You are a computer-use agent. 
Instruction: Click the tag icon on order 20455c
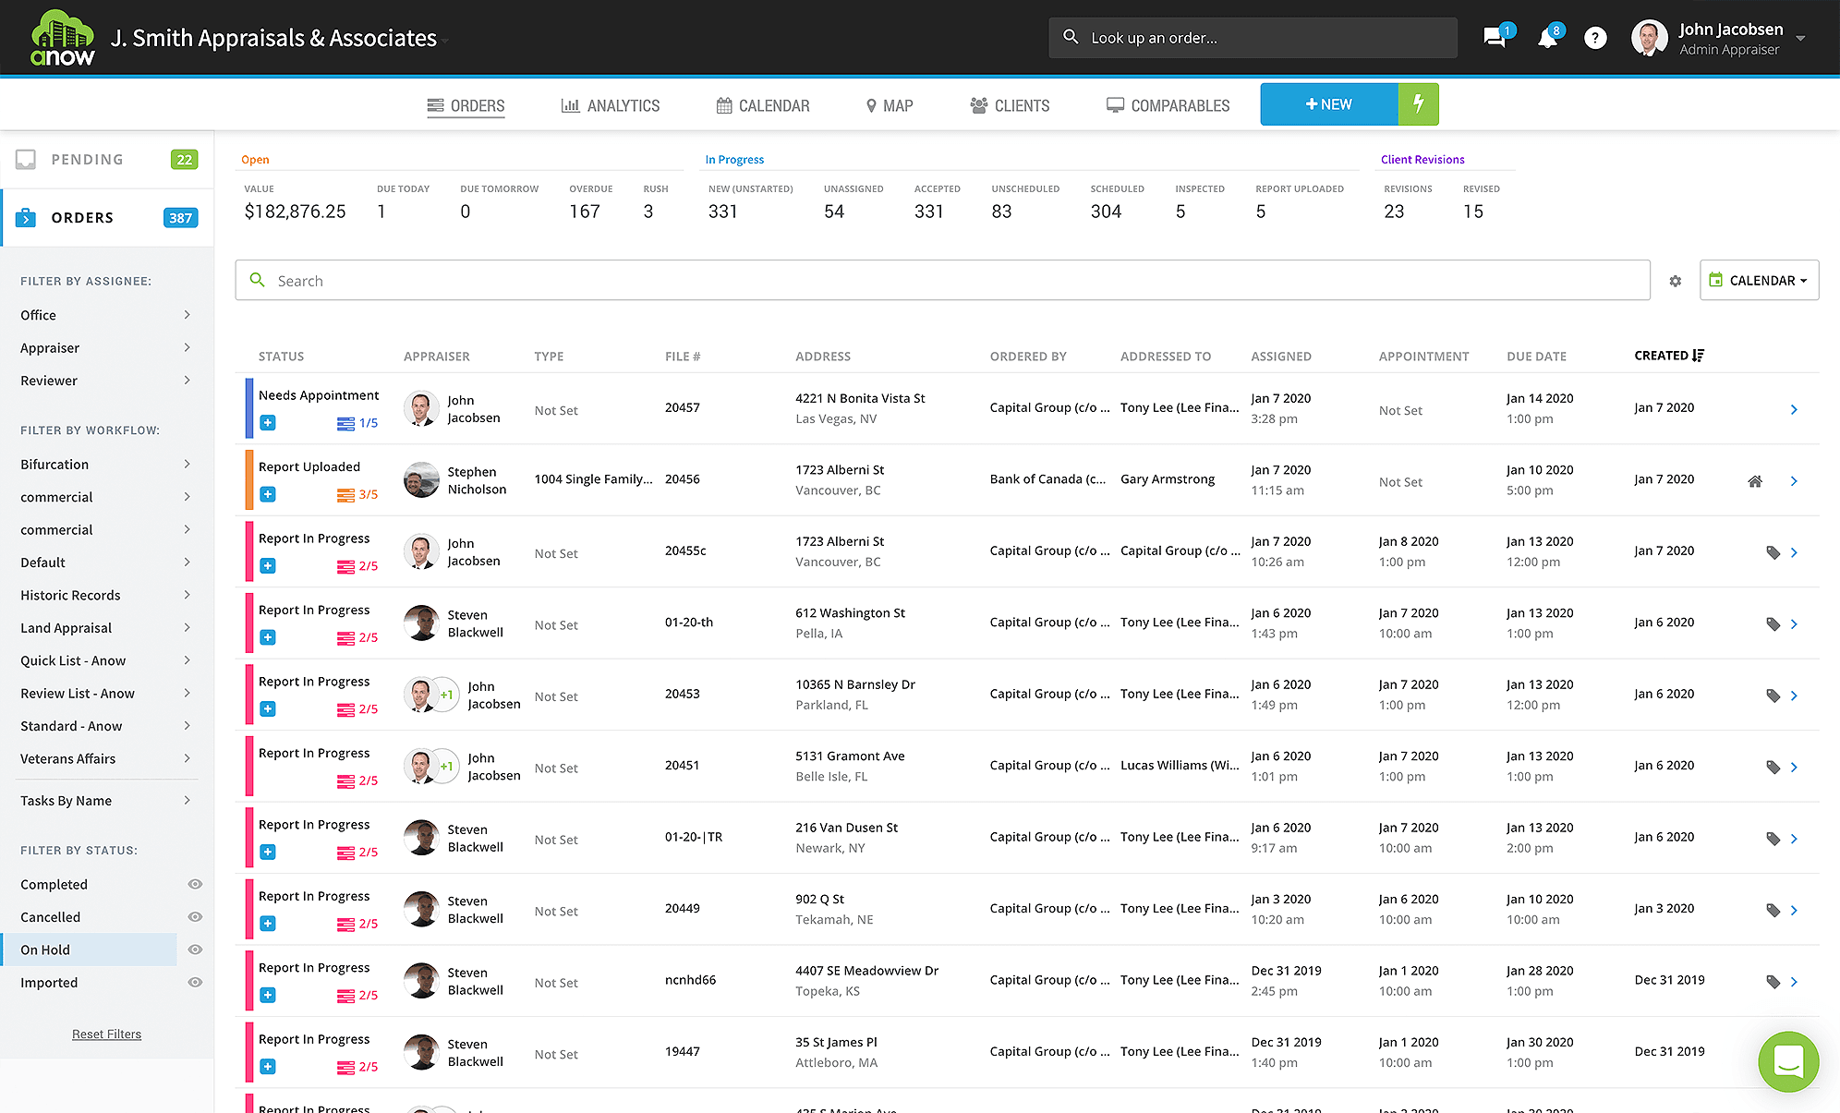(1773, 552)
